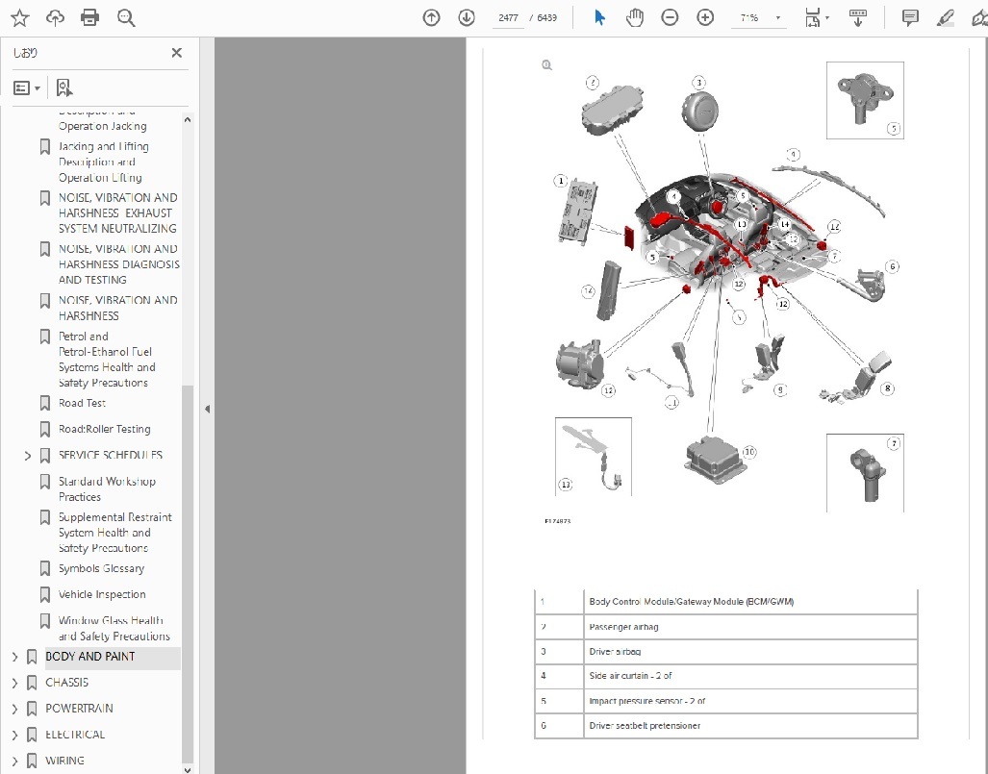Open the Road/Roller Testing bookmark
The height and width of the screenshot is (774, 988).
tap(105, 429)
